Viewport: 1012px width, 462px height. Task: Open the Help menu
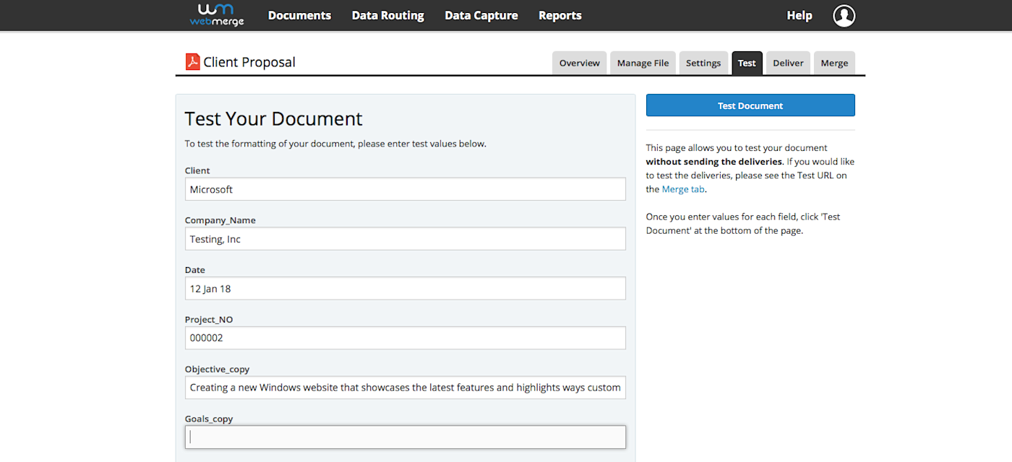pos(799,15)
